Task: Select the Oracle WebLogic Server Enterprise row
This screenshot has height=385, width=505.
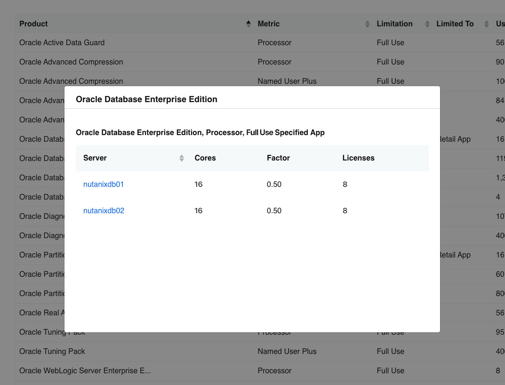Action: pyautogui.click(x=84, y=370)
